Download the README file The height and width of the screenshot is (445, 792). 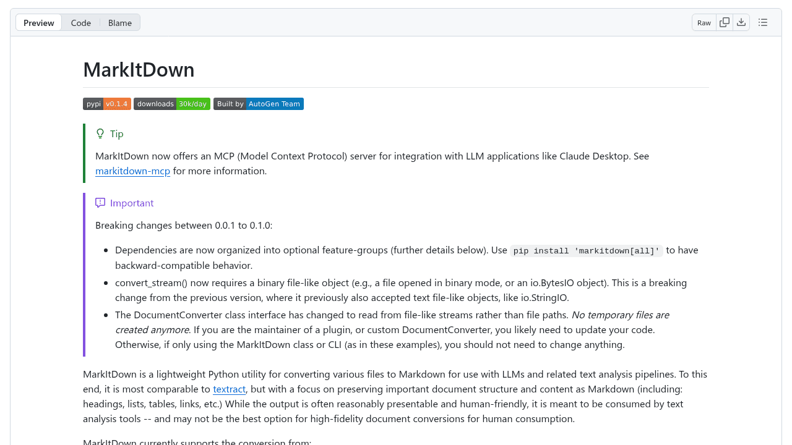click(x=741, y=22)
